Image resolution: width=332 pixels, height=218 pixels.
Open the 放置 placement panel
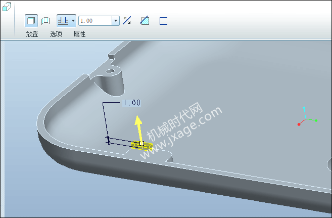point(32,34)
